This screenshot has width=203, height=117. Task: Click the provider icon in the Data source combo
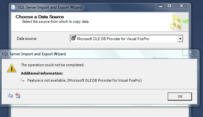(x=73, y=38)
